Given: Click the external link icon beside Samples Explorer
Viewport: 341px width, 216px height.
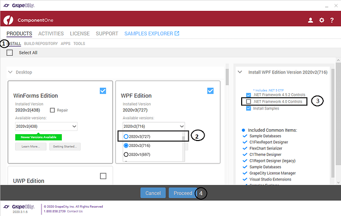Looking at the screenshot, I should pos(177,33).
